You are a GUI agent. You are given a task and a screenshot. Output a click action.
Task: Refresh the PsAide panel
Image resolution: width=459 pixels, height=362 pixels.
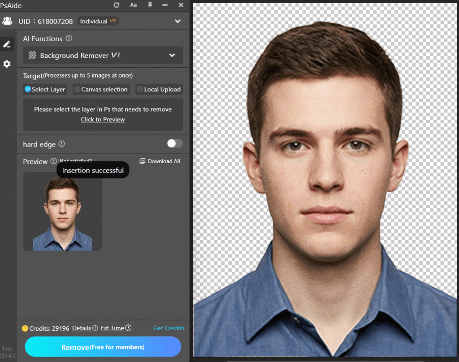[116, 5]
